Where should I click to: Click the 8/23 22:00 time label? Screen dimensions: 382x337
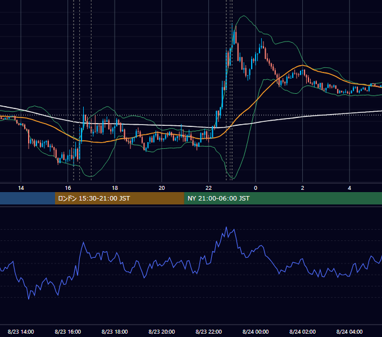(x=208, y=331)
